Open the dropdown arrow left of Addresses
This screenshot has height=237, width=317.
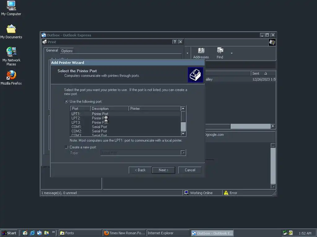(x=187, y=53)
